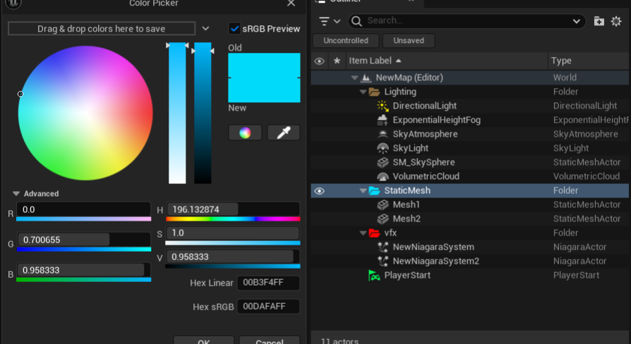
Task: Click the ExponentialHeightFog actor icon
Action: pyautogui.click(x=383, y=120)
